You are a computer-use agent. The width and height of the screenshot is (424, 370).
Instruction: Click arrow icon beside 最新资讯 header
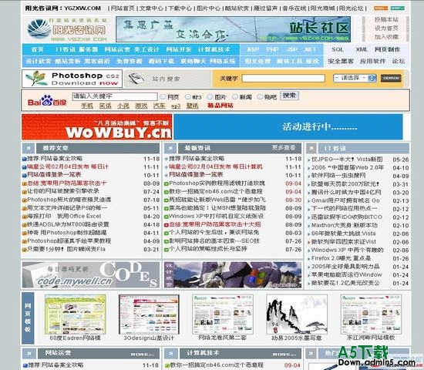170,148
